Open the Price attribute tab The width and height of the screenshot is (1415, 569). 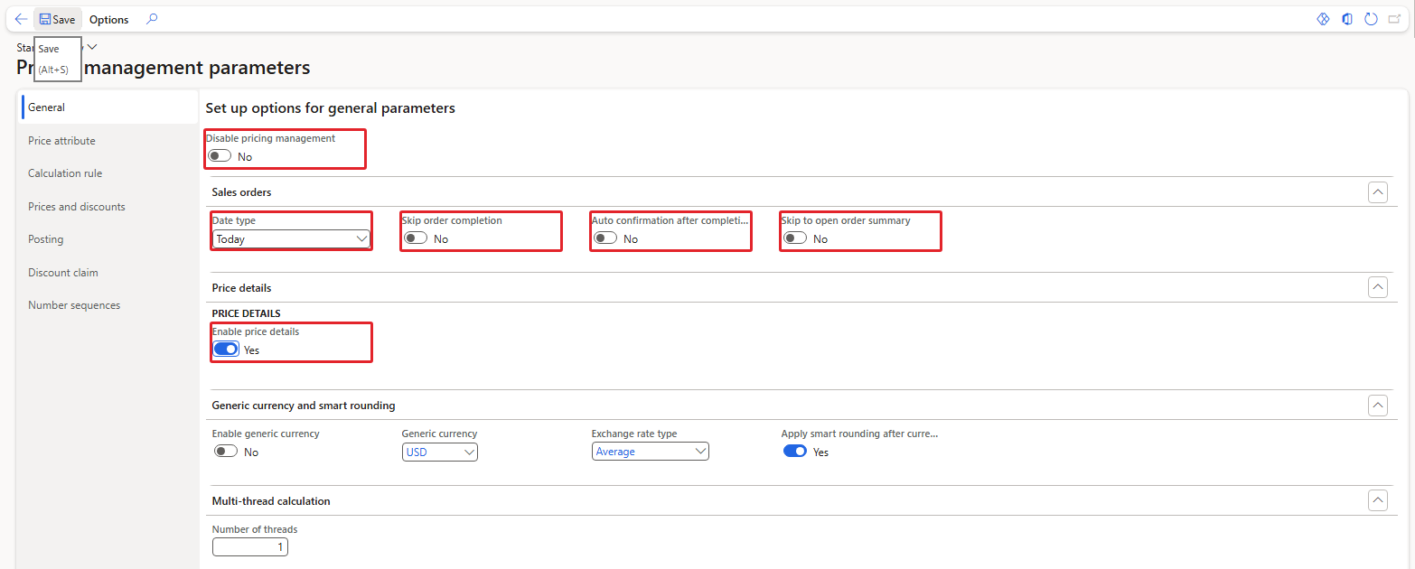pyautogui.click(x=108, y=141)
